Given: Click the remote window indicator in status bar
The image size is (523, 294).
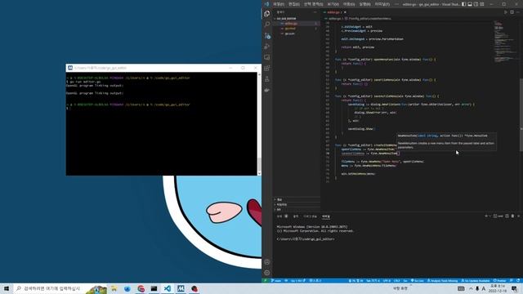Looking at the screenshot, I should (x=266, y=281).
